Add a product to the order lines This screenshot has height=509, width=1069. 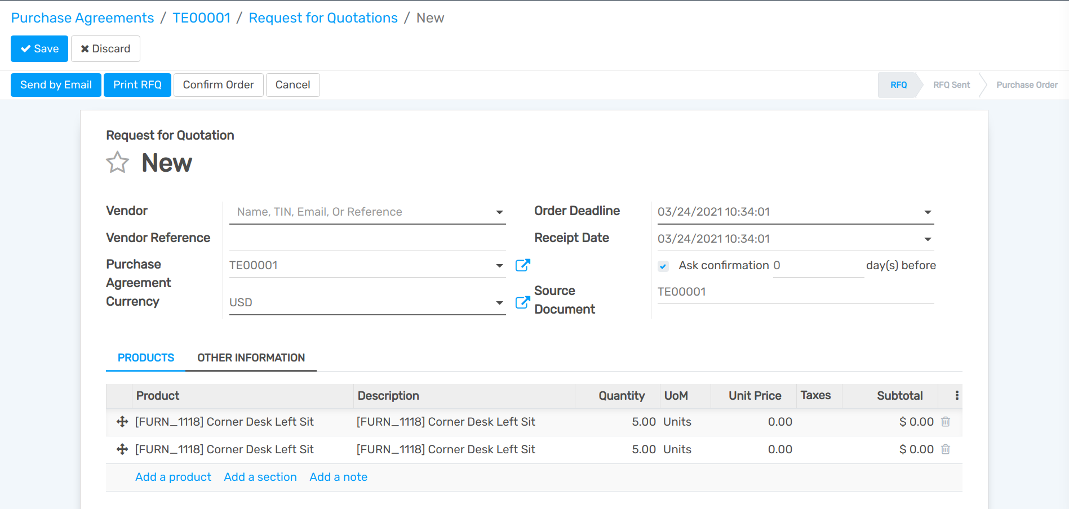click(173, 477)
